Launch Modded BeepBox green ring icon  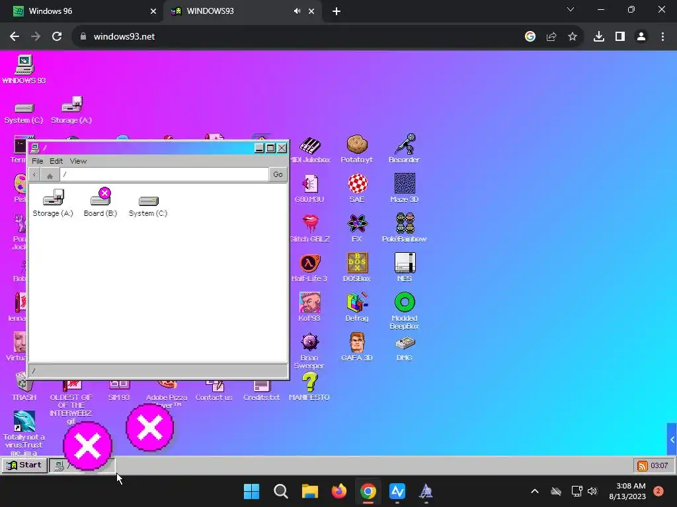405,310
